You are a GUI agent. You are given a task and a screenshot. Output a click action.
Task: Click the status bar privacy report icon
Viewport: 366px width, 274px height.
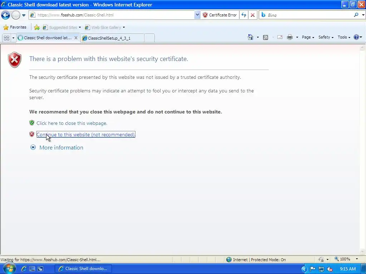(x=321, y=260)
